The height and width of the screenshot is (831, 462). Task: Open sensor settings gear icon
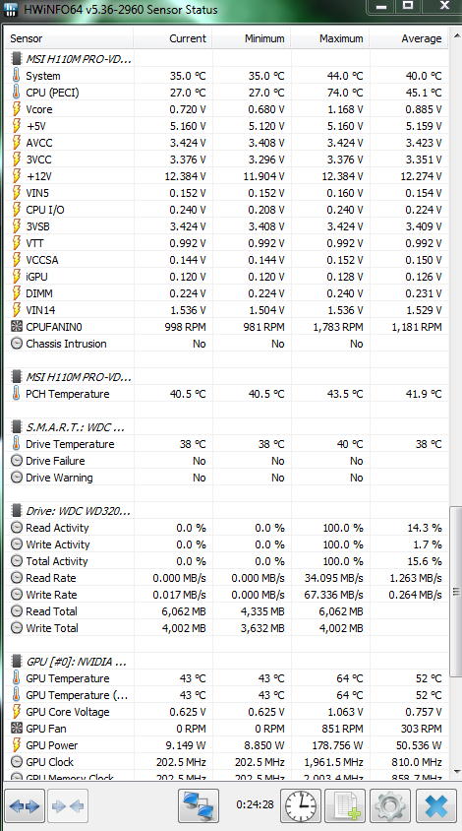coord(390,806)
